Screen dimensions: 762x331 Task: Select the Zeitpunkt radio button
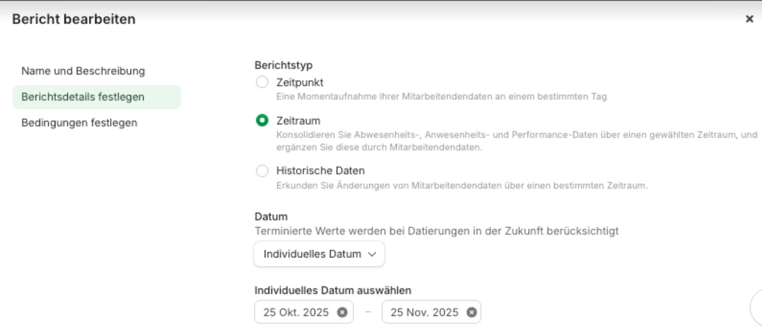click(262, 82)
